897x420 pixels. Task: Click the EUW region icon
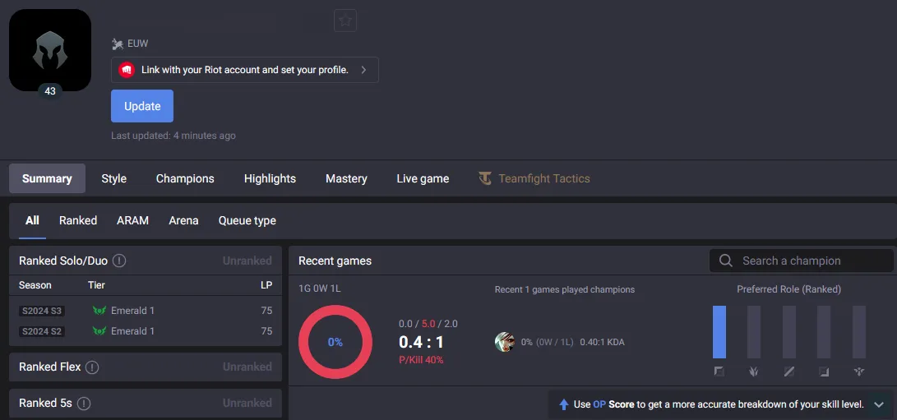(118, 44)
